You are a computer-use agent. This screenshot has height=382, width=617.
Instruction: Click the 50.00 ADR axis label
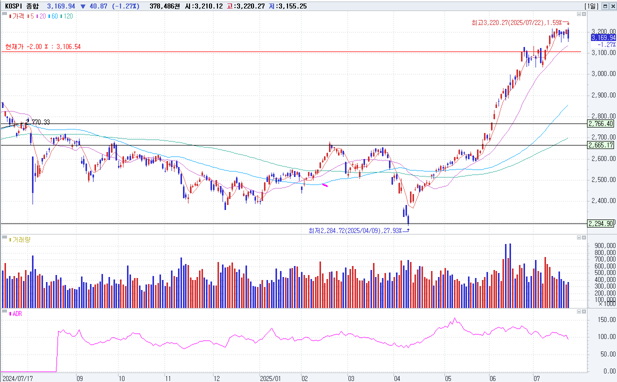point(608,354)
